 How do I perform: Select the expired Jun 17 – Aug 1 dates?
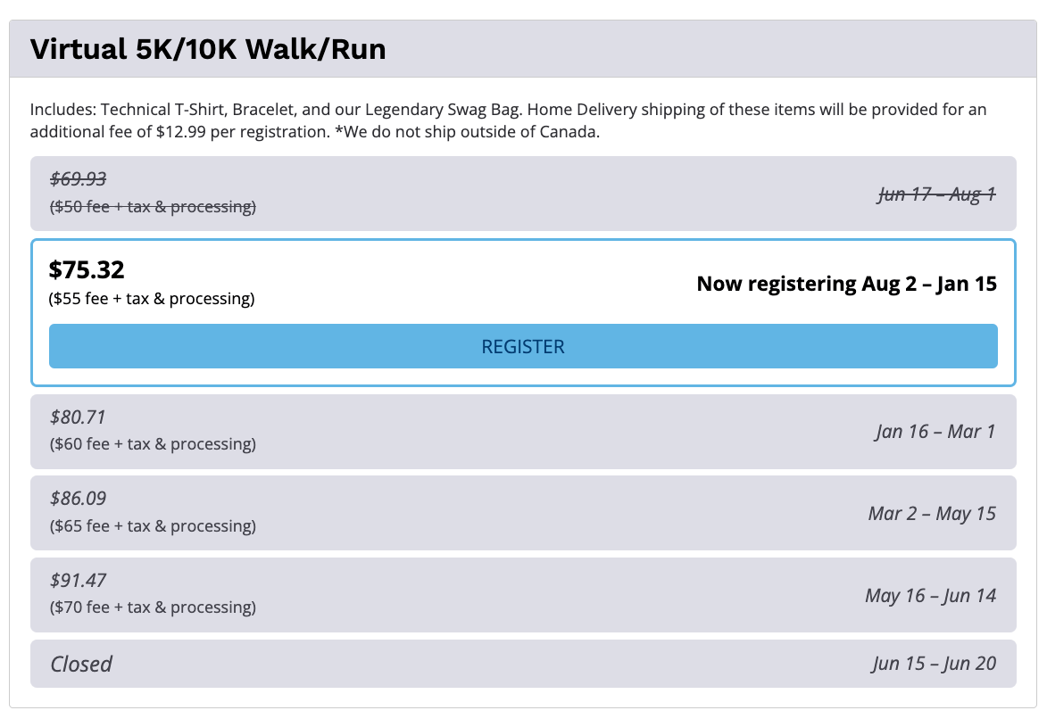click(x=936, y=194)
